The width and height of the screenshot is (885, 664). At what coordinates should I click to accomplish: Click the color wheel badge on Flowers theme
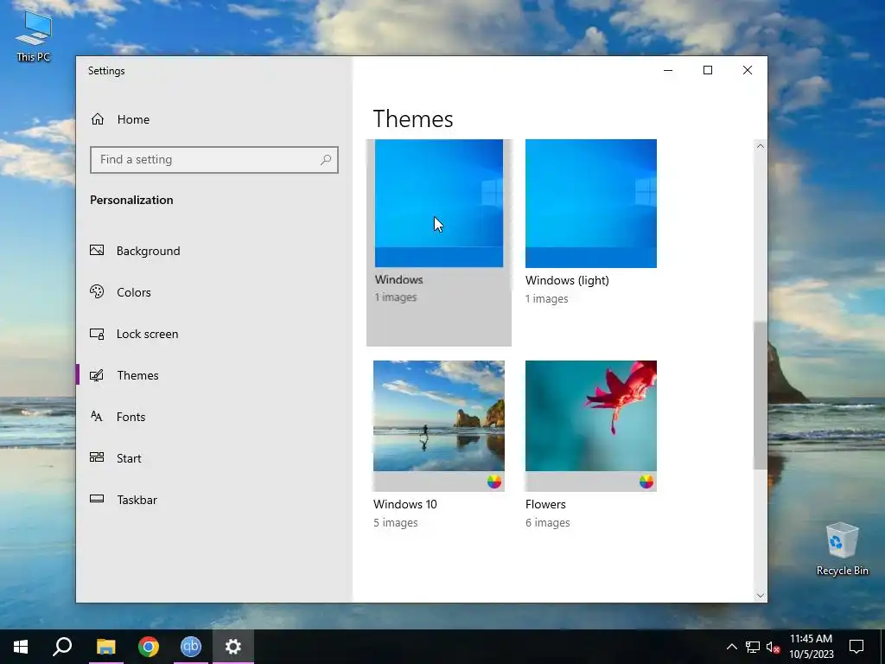[646, 482]
